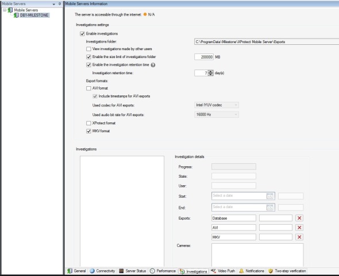Viewport: 339px width, 276px height.
Task: Check the AVI format export option
Action: click(88, 88)
